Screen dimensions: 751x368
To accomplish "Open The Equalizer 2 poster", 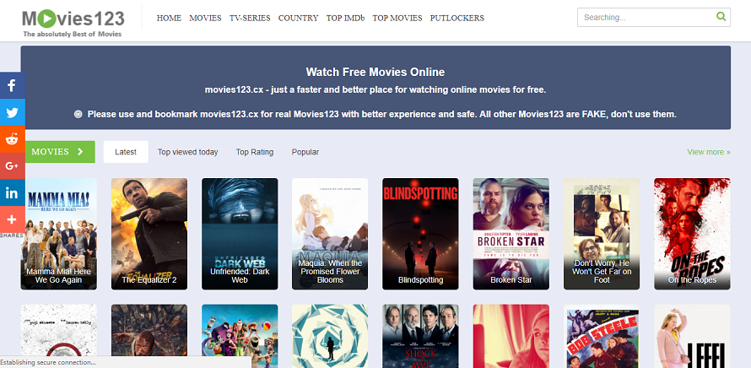I will click(x=149, y=234).
